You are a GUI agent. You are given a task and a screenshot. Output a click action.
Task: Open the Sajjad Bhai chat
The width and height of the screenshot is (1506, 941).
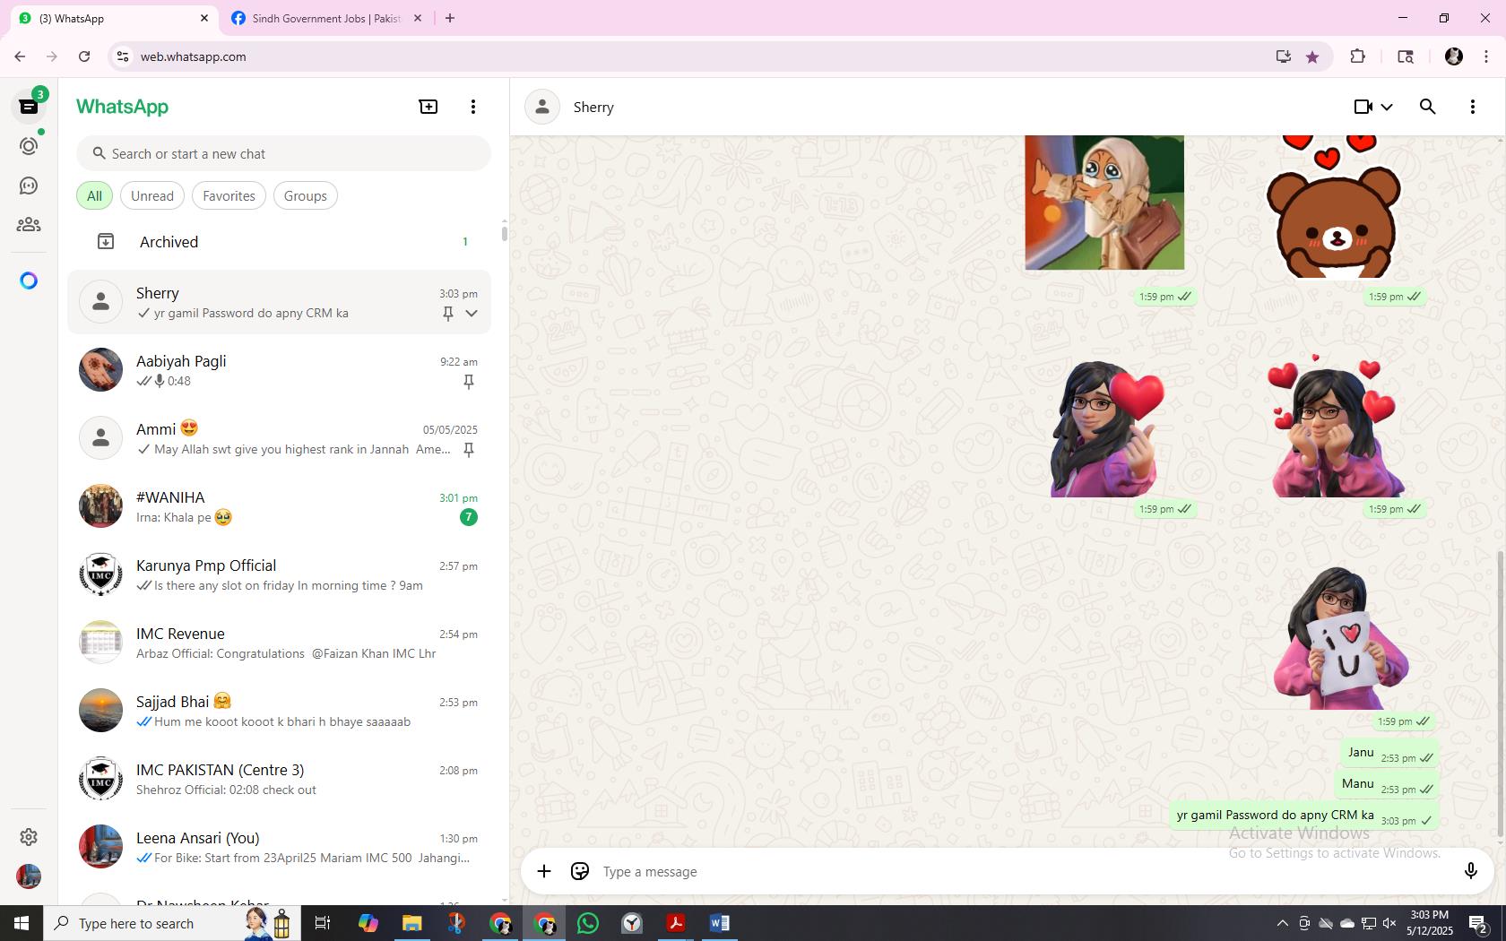[279, 711]
